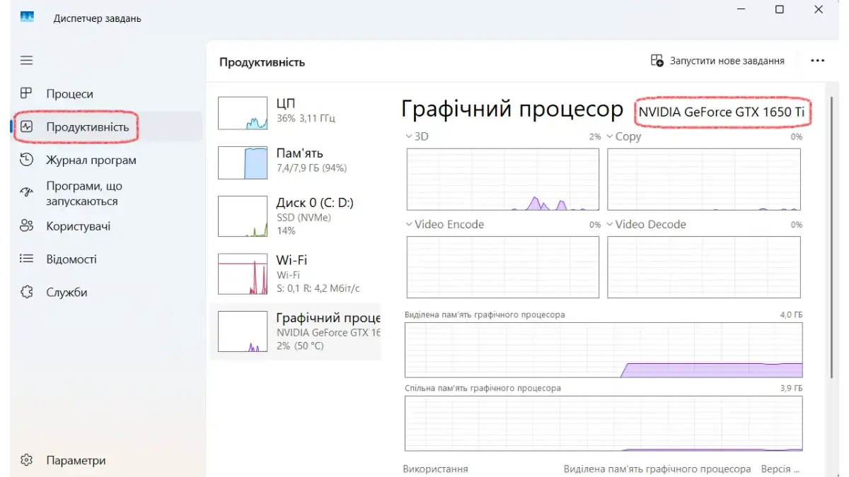Select the Wi-Fi graph thumbnail
Viewport: 849px width, 477px height.
[x=243, y=273]
